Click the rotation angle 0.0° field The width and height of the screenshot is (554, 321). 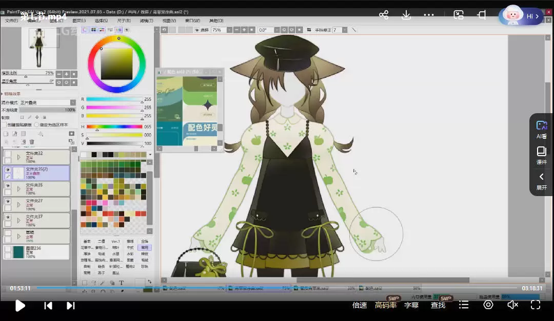point(266,30)
